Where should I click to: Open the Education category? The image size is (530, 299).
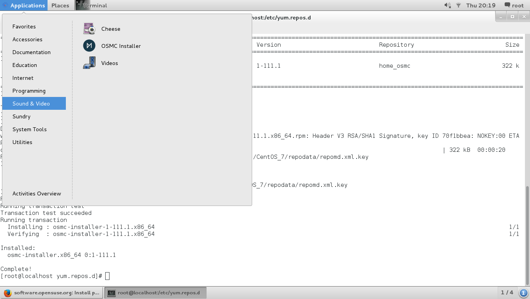(34, 65)
